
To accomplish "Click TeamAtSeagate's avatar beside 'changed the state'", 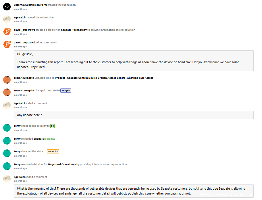I will click(7, 92).
